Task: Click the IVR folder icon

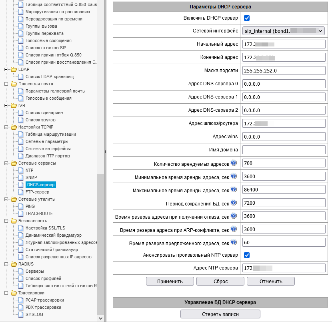Action: (14, 105)
